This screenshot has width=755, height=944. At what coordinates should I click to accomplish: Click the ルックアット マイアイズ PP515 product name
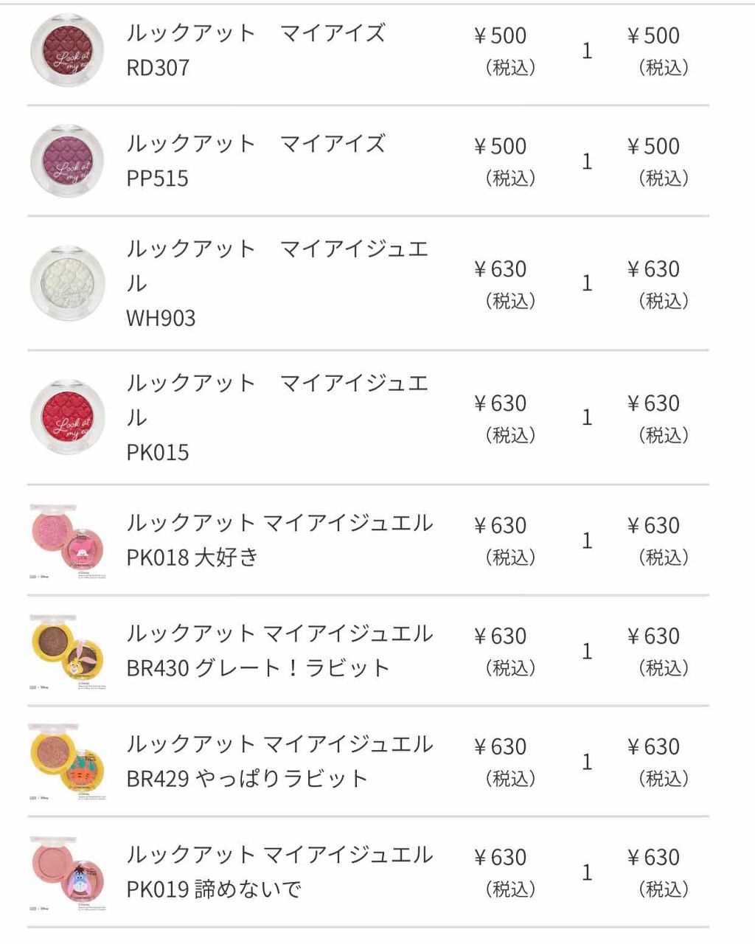tap(255, 160)
